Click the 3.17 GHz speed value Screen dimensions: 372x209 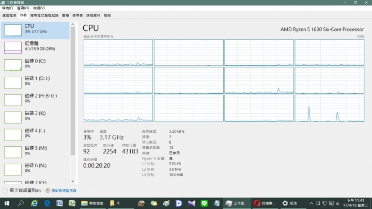click(112, 137)
